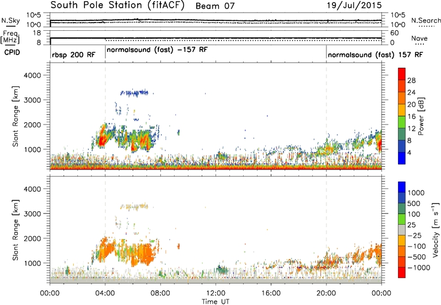This screenshot has height=305, width=441.
Task: Pick the gray Velocity segment between 25 and -25
Action: point(402,230)
